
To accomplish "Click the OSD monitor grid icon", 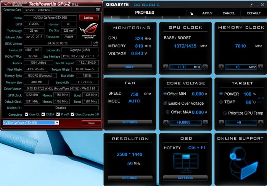I will click(186, 163).
